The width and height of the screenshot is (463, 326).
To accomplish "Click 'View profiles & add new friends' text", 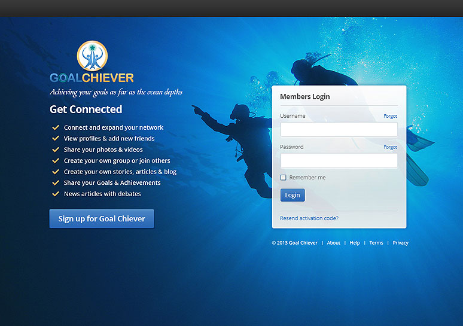I will click(109, 139).
